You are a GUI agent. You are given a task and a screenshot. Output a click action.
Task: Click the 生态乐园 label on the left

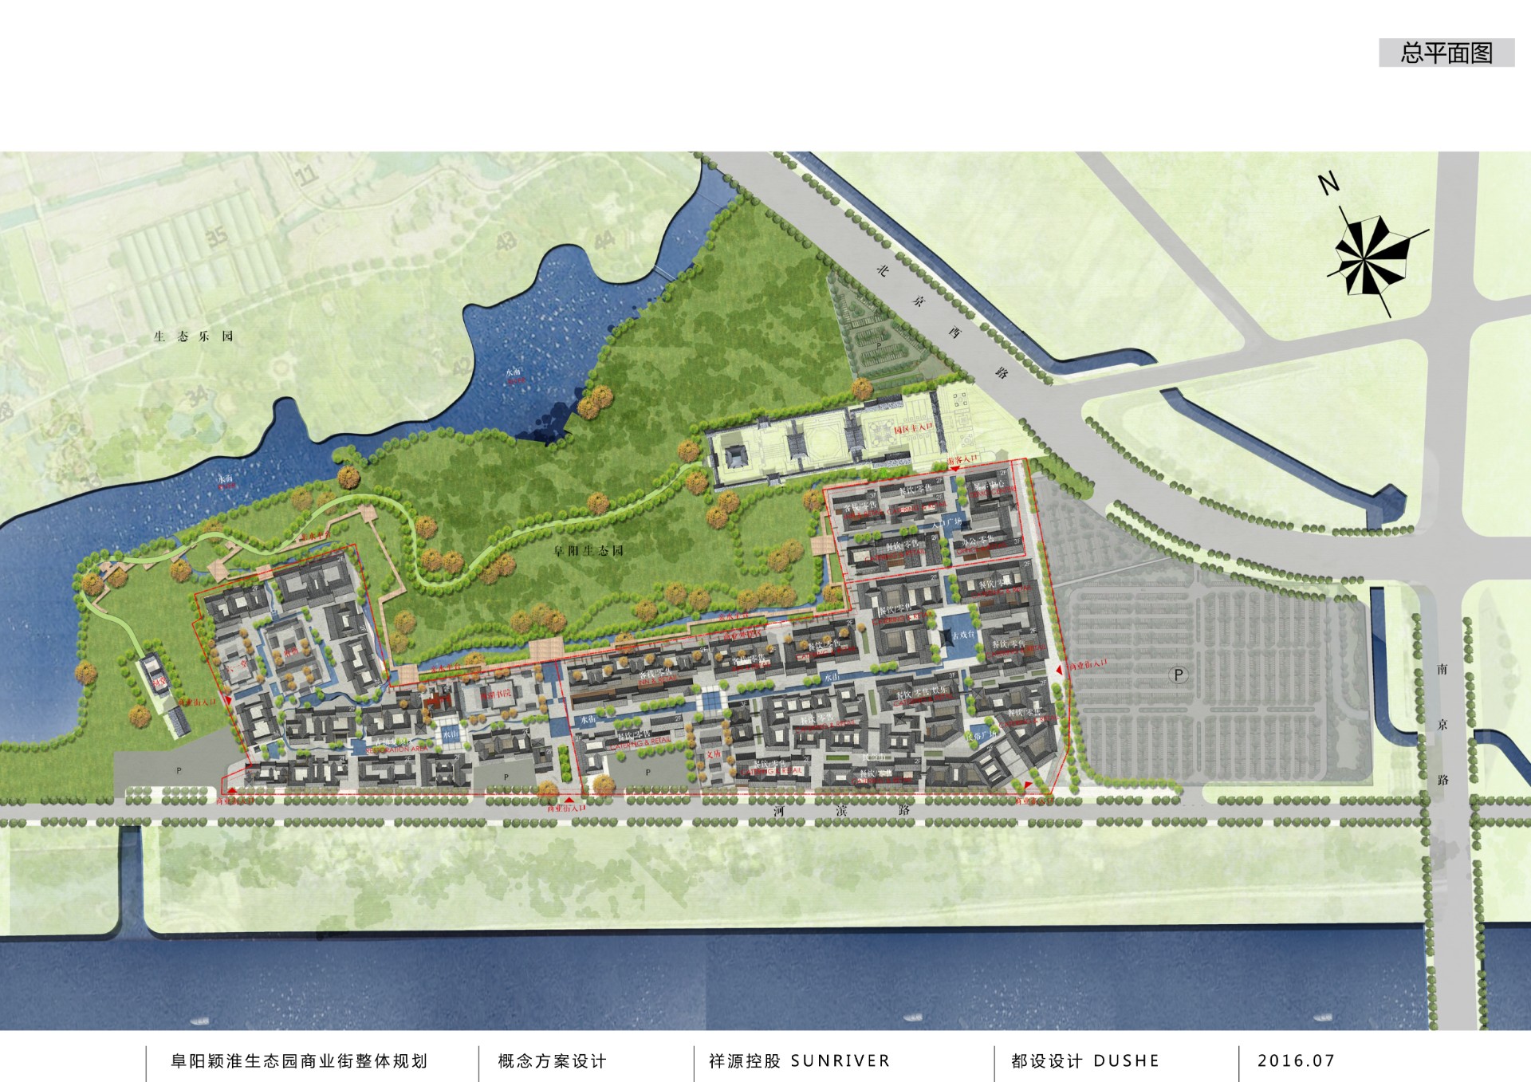pos(194,336)
